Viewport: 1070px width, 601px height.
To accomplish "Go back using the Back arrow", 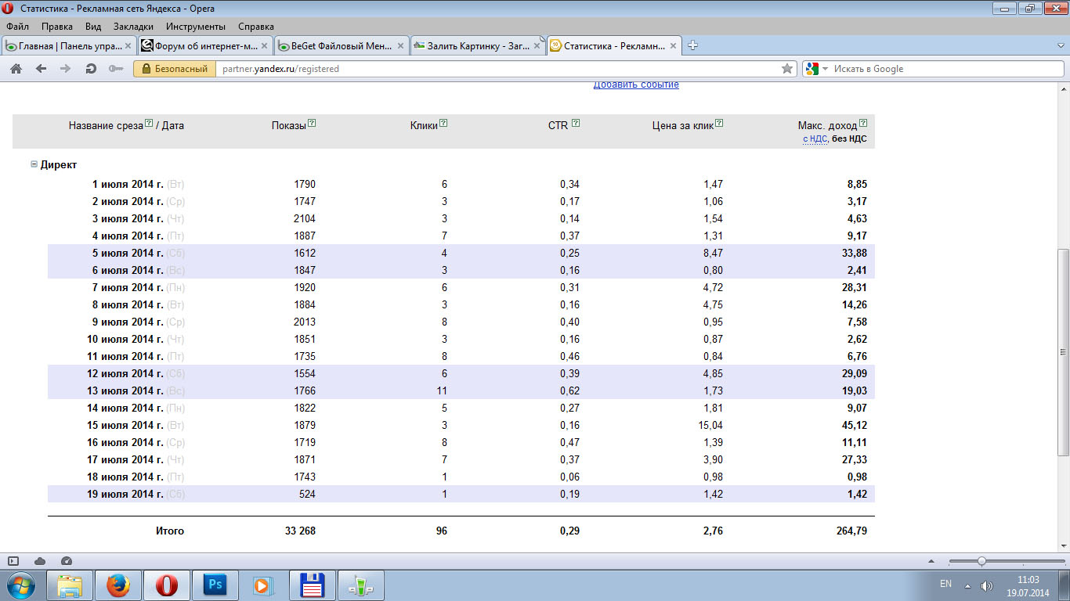I will [x=41, y=69].
